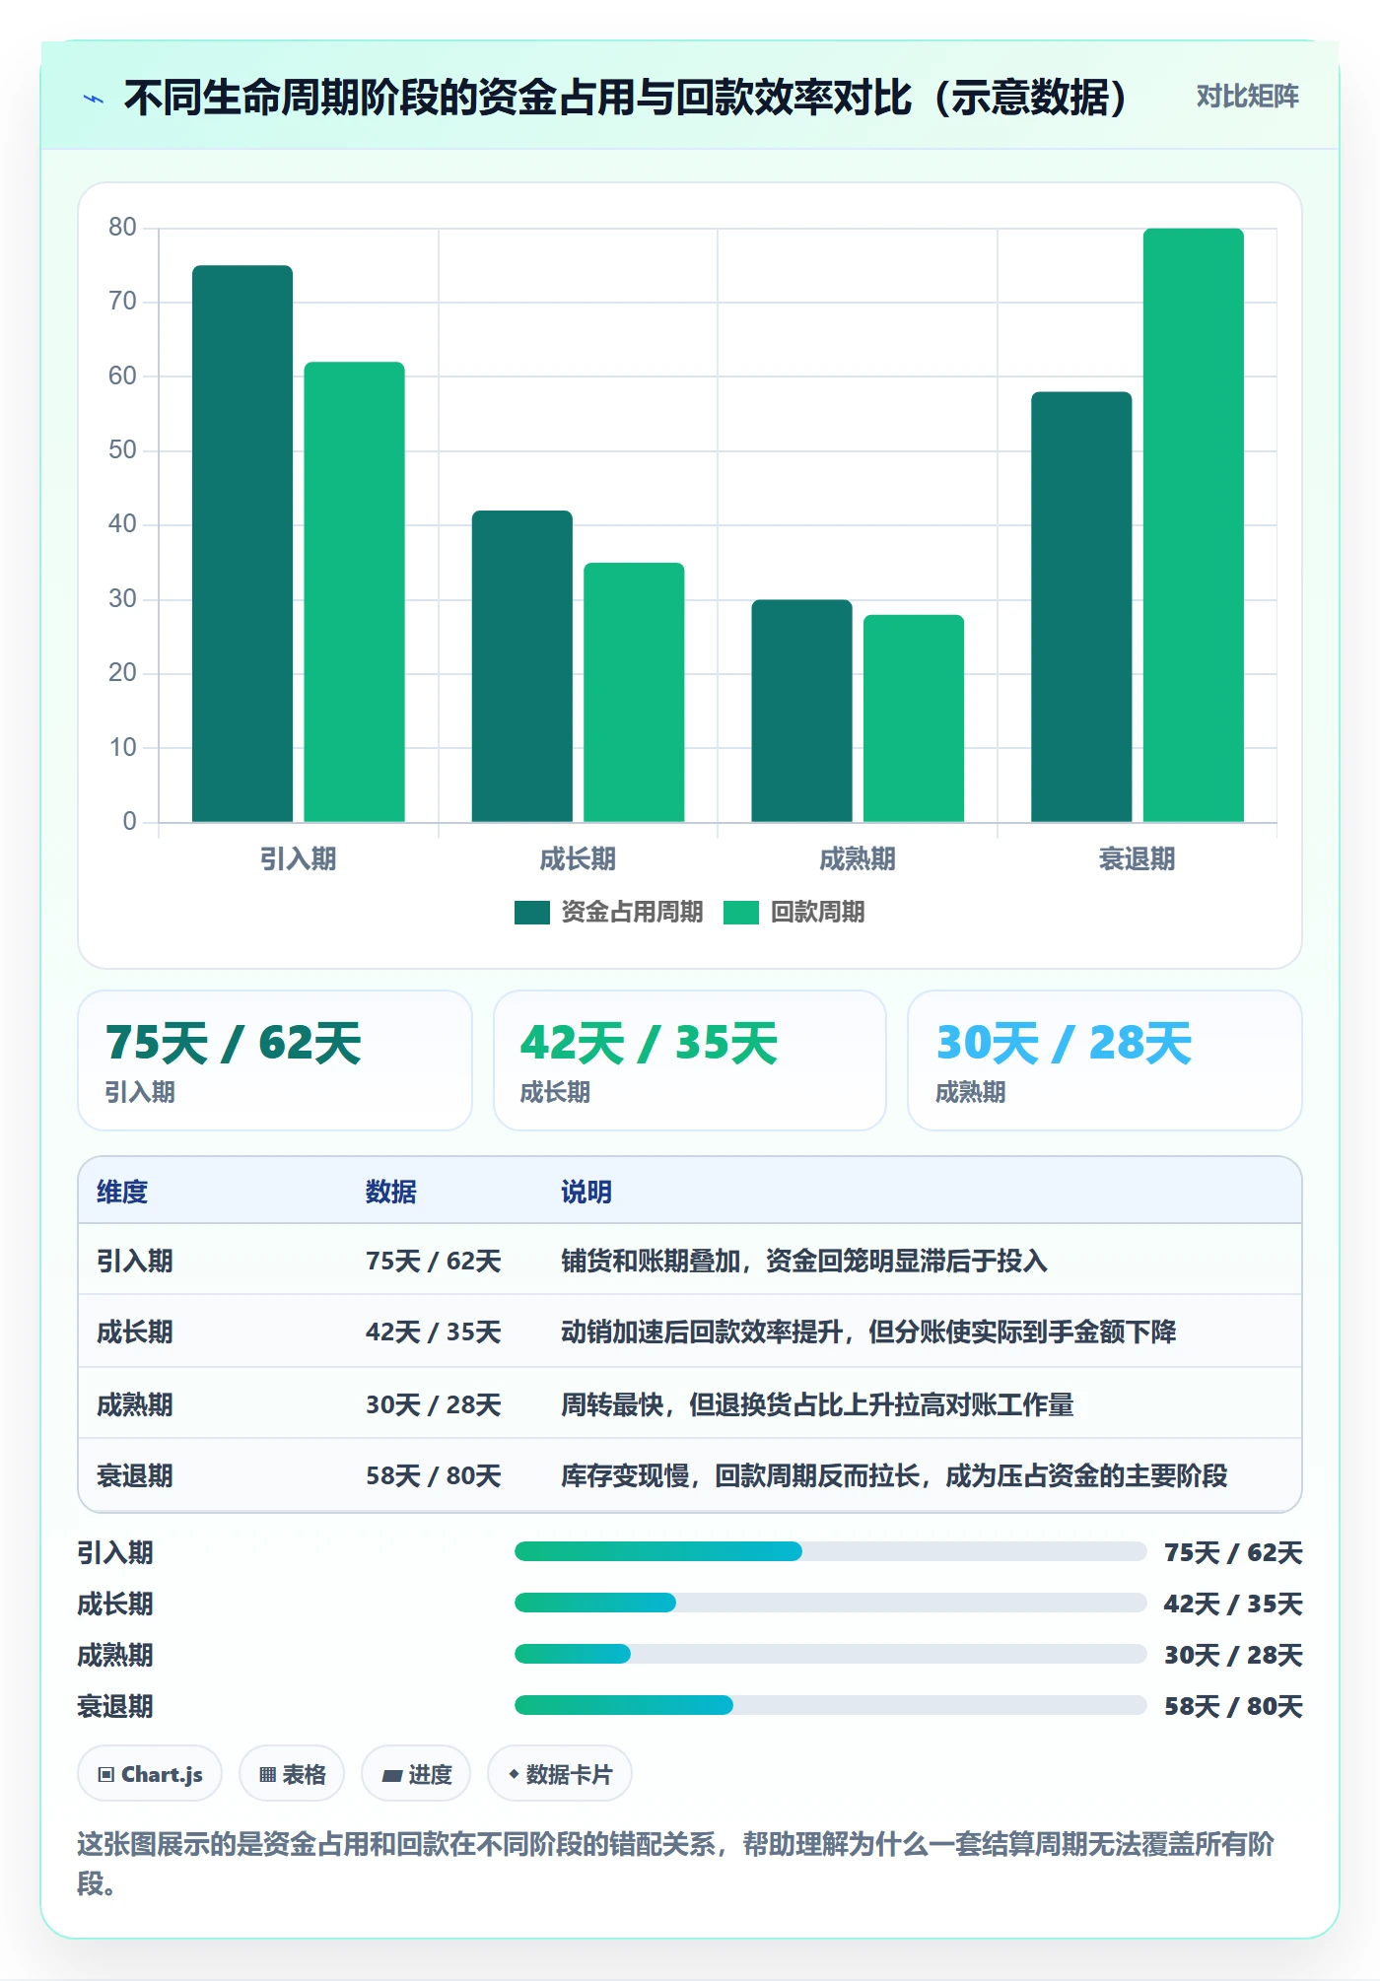
Task: Click description 铺货和账期叠加，资金回笼明显滞后于投入
Action: pos(804,1261)
